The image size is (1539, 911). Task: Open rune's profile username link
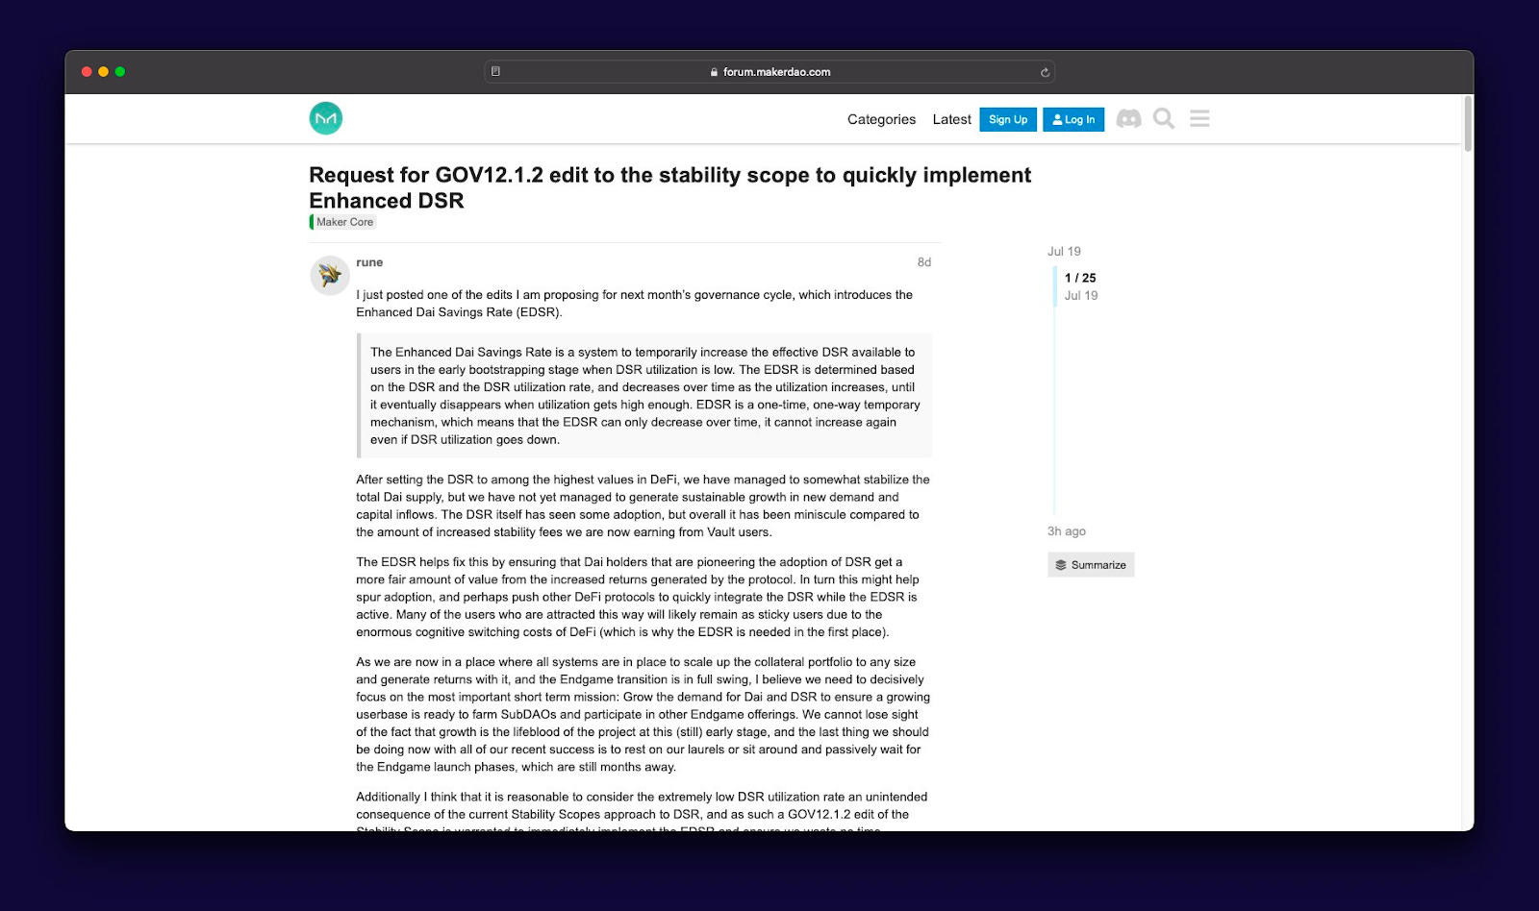(369, 262)
